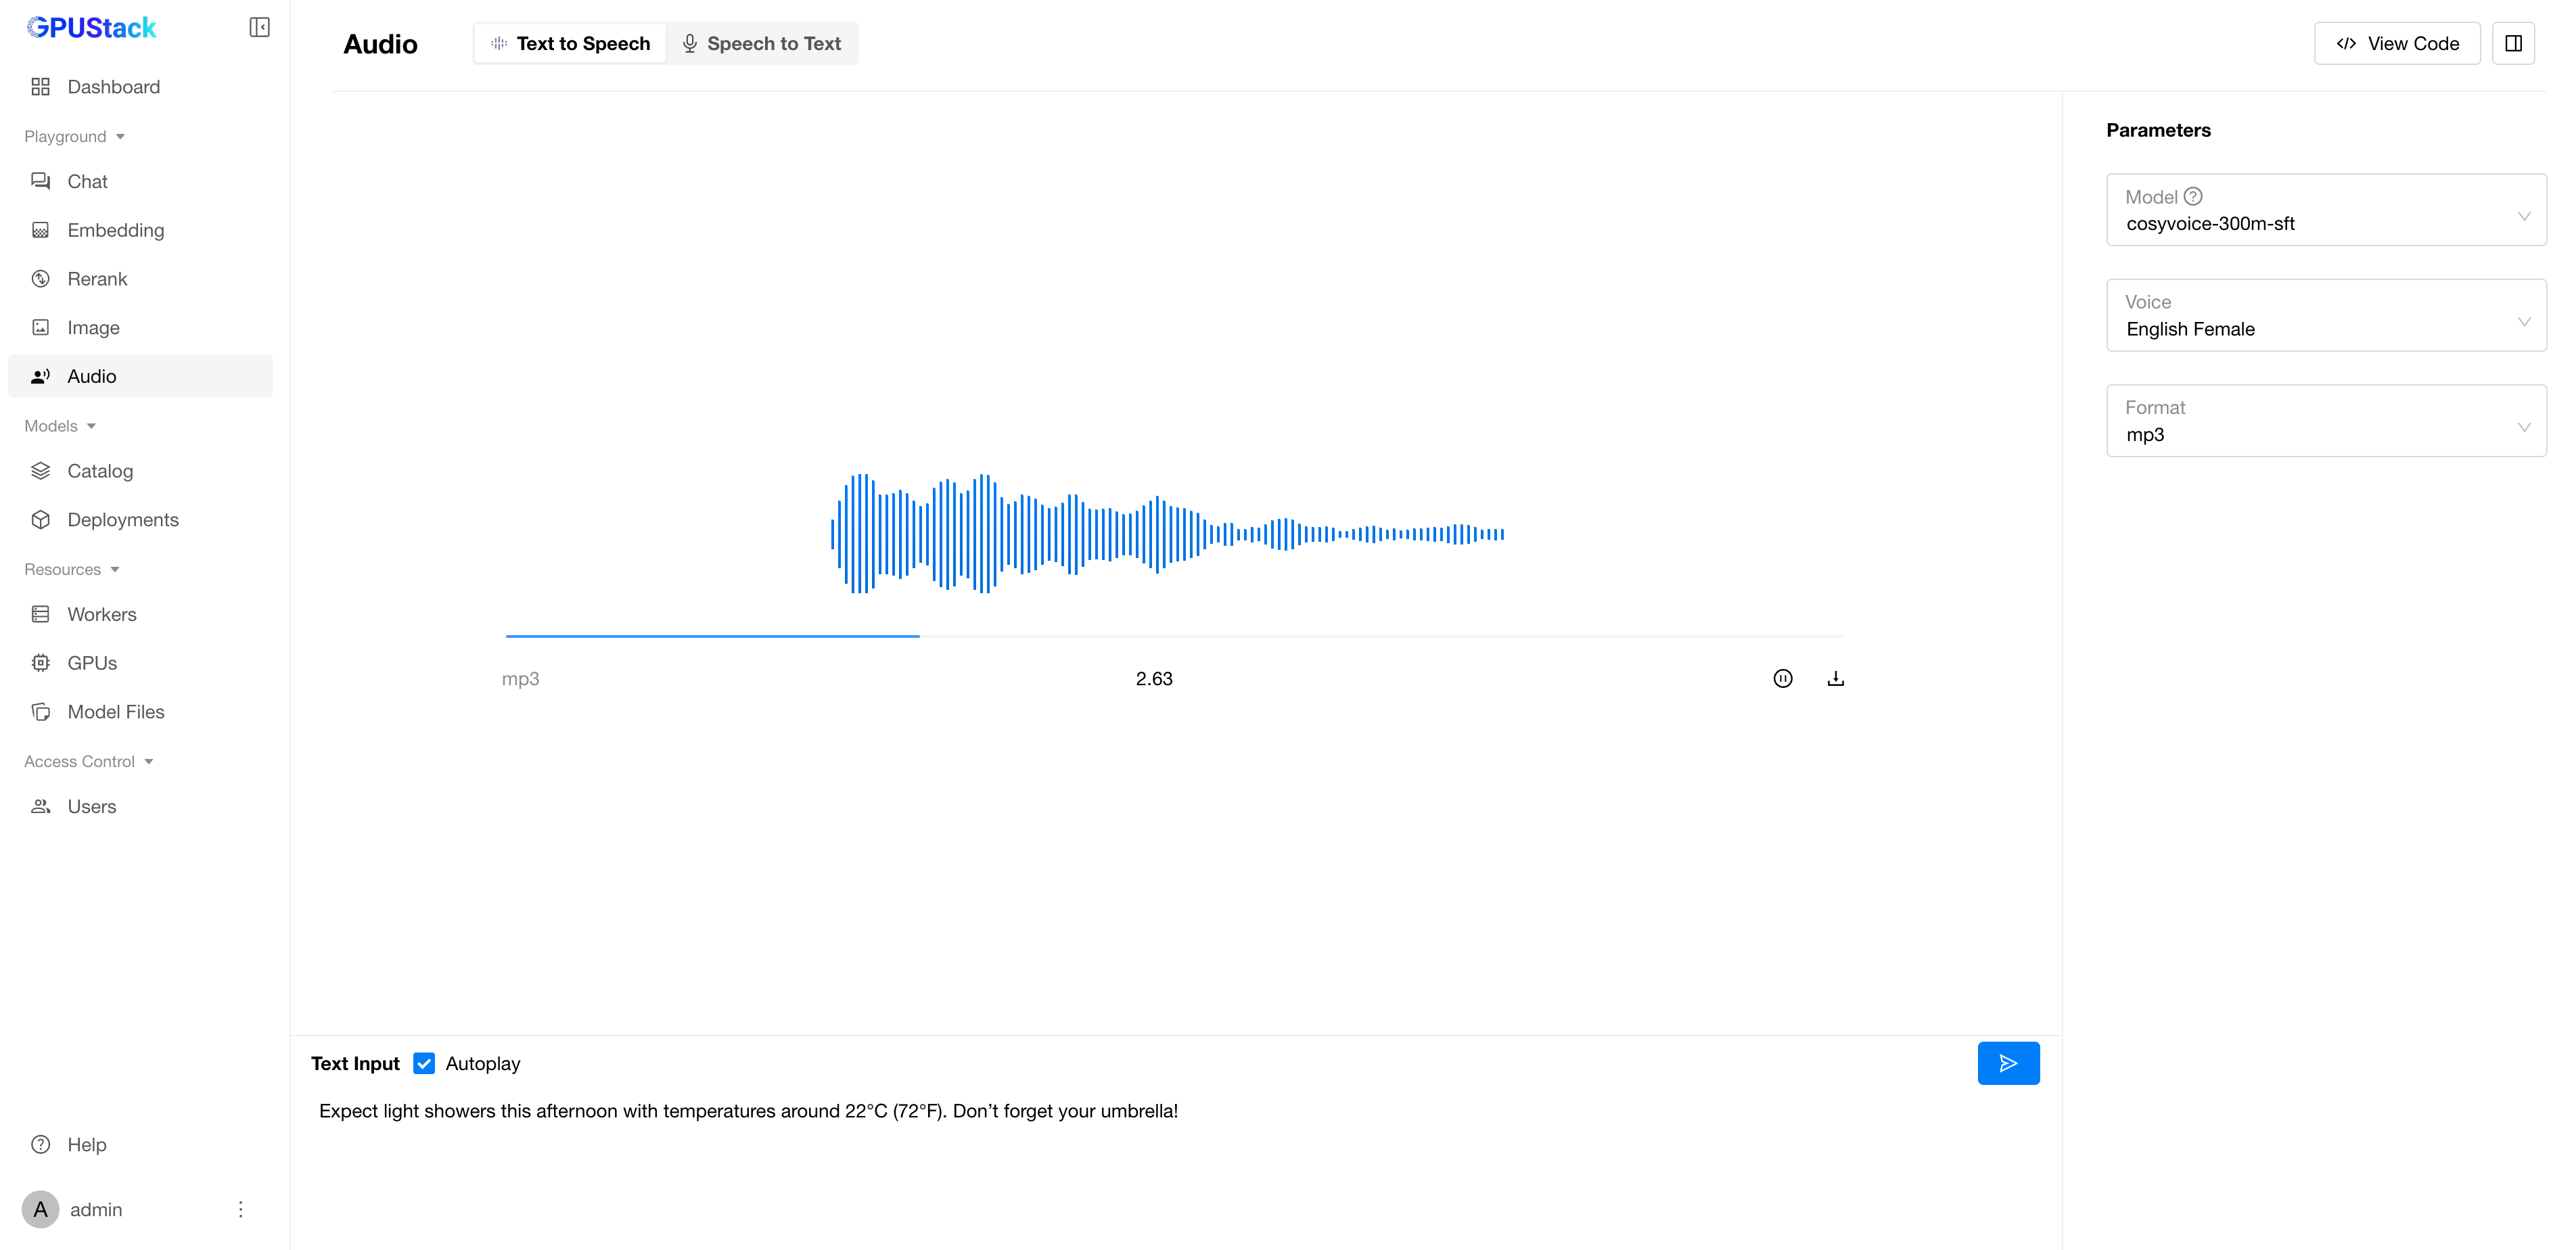Choose a different audio Format
The image size is (2576, 1250).
[x=2325, y=422]
